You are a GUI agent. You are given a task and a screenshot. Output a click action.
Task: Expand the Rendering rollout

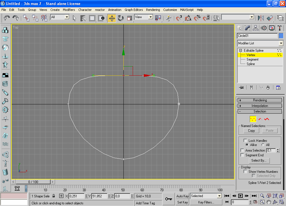[260, 100]
